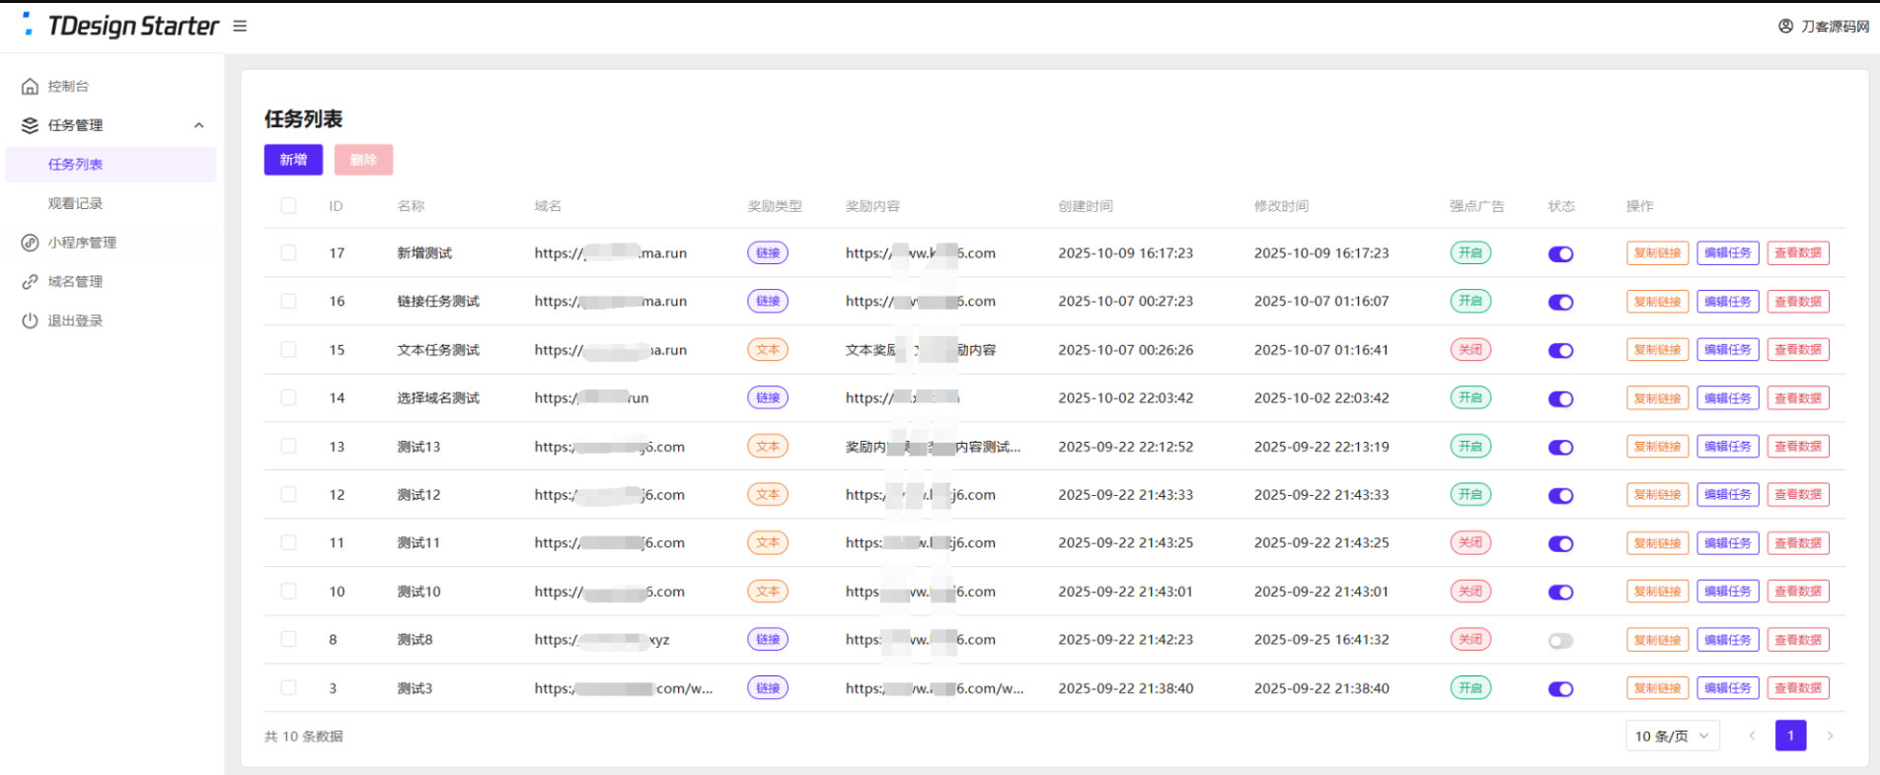Click the hamburger menu collapse icon
The image size is (1880, 775).
(x=240, y=26)
